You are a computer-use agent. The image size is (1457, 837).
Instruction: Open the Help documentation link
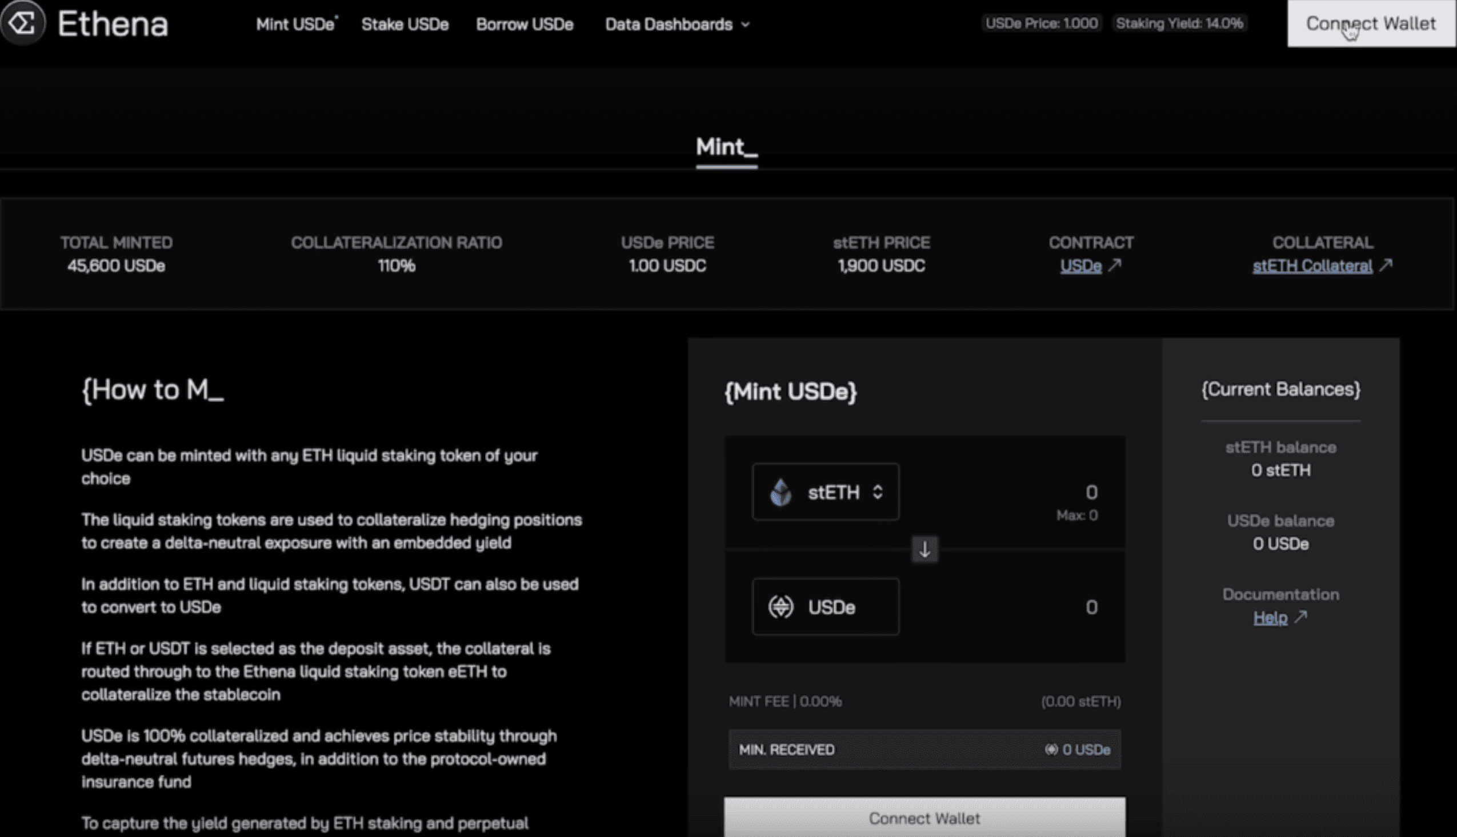click(x=1270, y=618)
